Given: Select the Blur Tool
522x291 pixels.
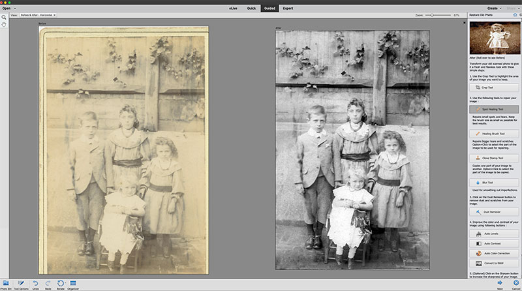Looking at the screenshot, I should tap(494, 183).
